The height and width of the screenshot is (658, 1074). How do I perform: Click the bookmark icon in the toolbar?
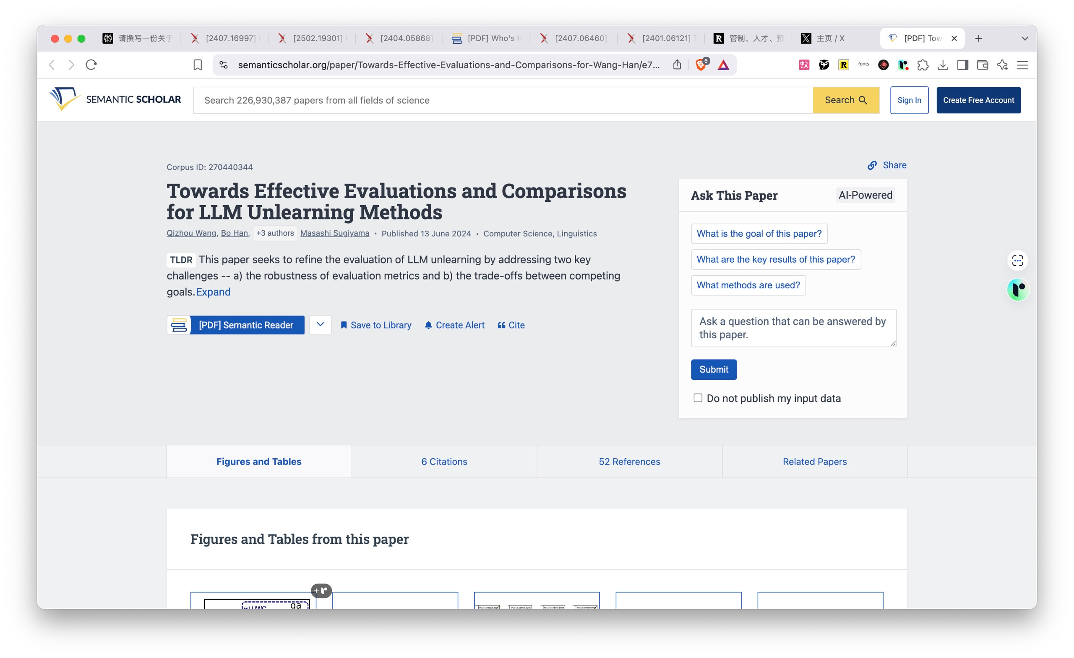click(x=198, y=65)
